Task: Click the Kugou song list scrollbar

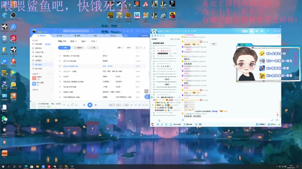Action: [149, 74]
